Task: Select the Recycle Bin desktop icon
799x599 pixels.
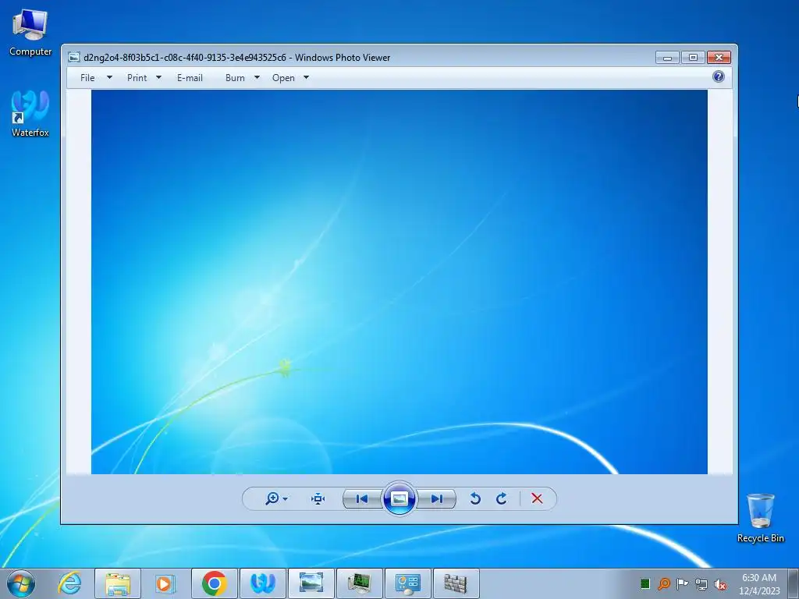Action: [x=760, y=518]
